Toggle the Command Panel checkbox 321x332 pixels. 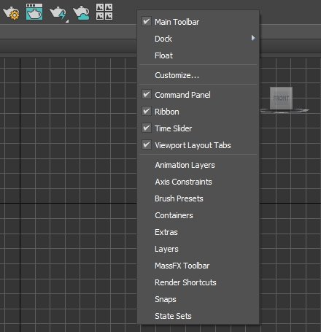[147, 94]
